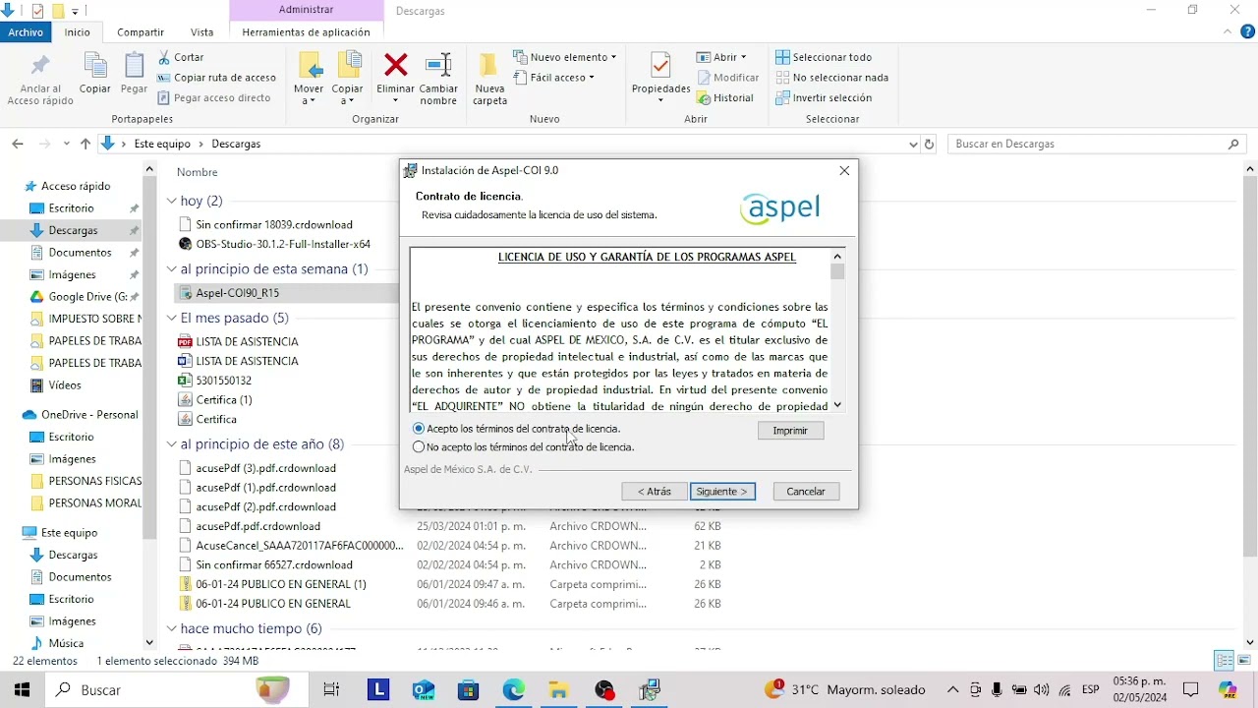Image resolution: width=1258 pixels, height=708 pixels.
Task: Click Copiar ruta de acceso
Action: click(x=216, y=78)
